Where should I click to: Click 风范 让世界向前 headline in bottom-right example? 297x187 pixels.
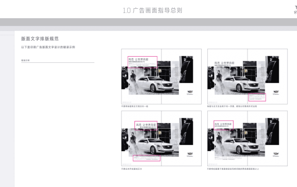tap(223, 124)
